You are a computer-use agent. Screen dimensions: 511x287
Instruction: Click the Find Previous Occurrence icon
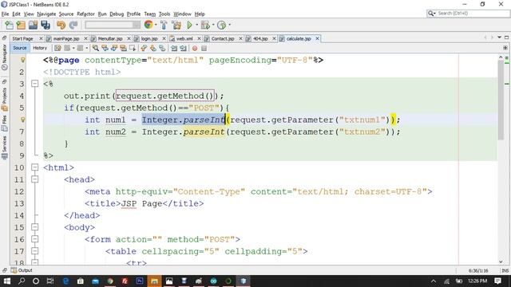[105, 48]
